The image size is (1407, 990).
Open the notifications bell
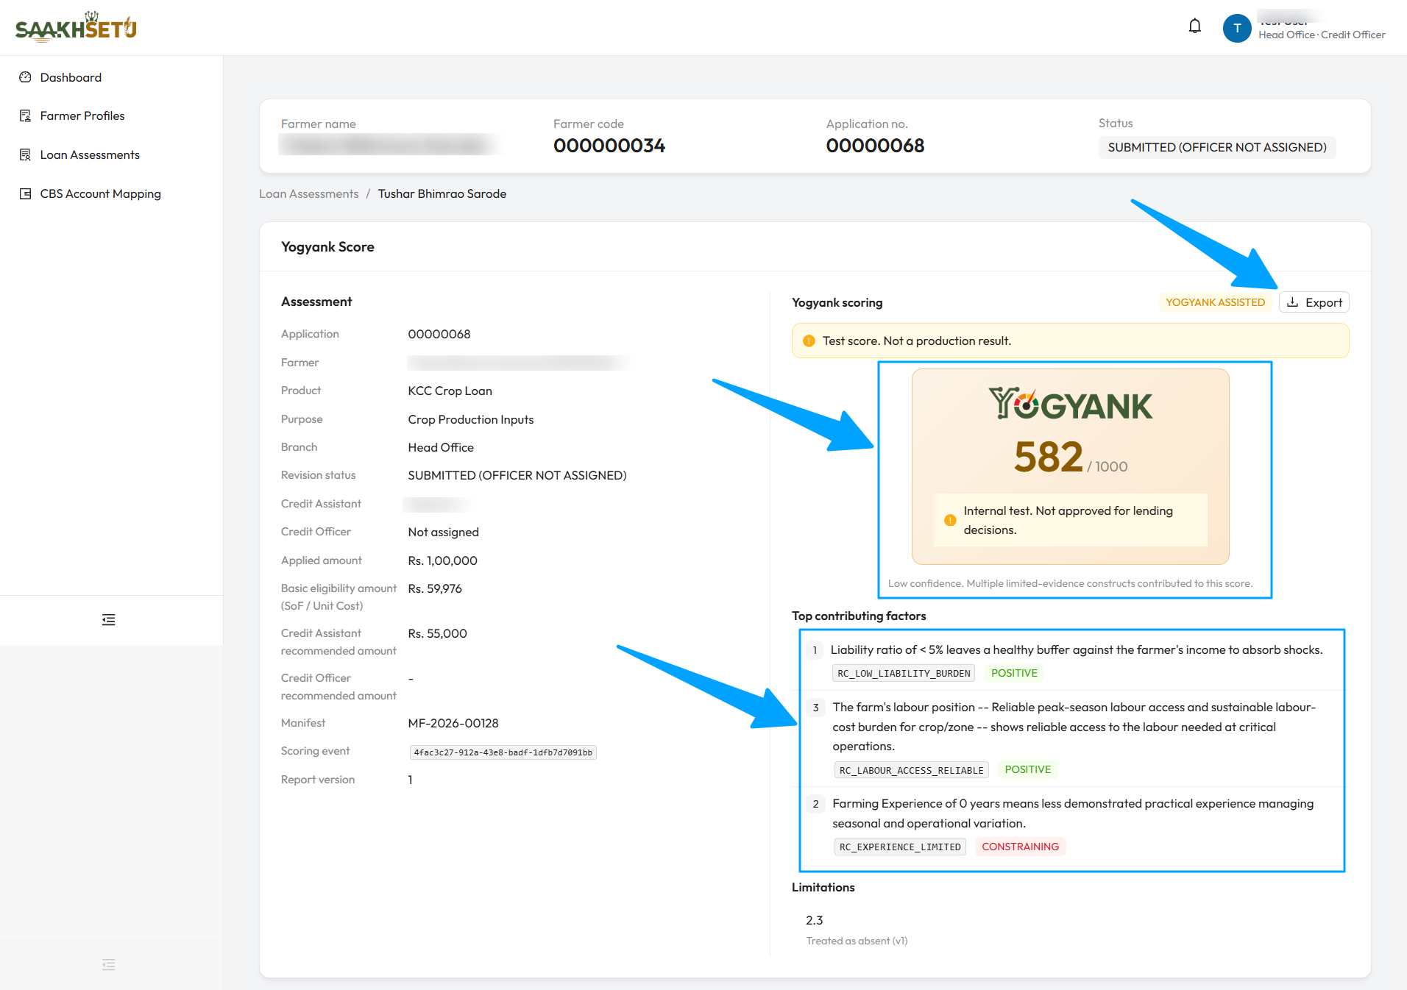coord(1194,27)
